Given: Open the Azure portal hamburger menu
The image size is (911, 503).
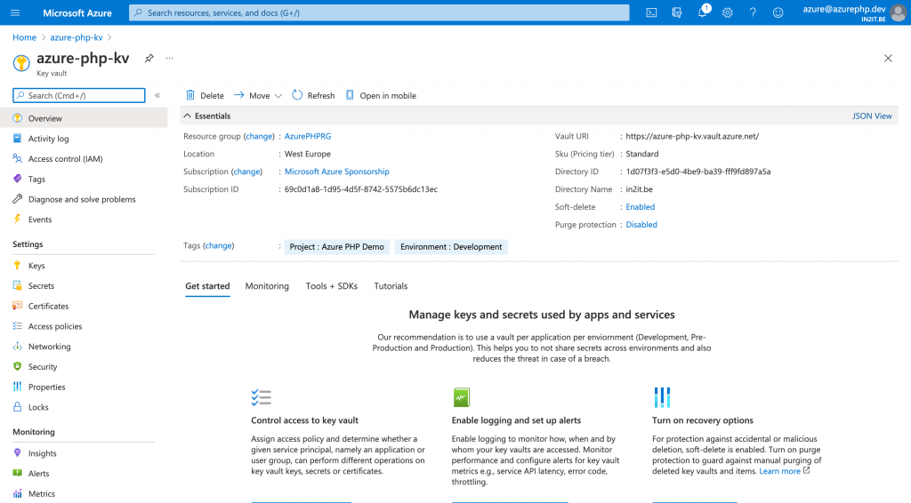Looking at the screenshot, I should tap(15, 12).
